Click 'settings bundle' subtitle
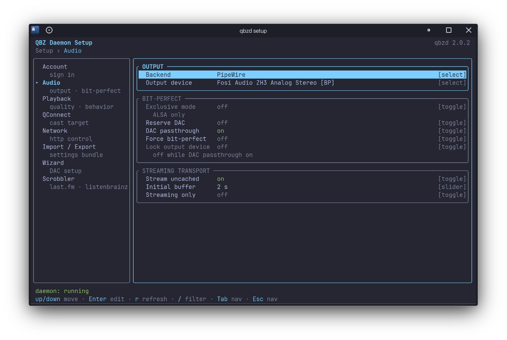 tap(76, 155)
